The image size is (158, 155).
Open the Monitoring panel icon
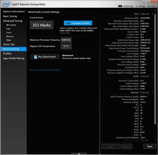point(120,6)
